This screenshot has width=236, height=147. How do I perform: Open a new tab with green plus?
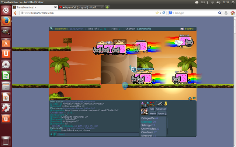point(107,7)
